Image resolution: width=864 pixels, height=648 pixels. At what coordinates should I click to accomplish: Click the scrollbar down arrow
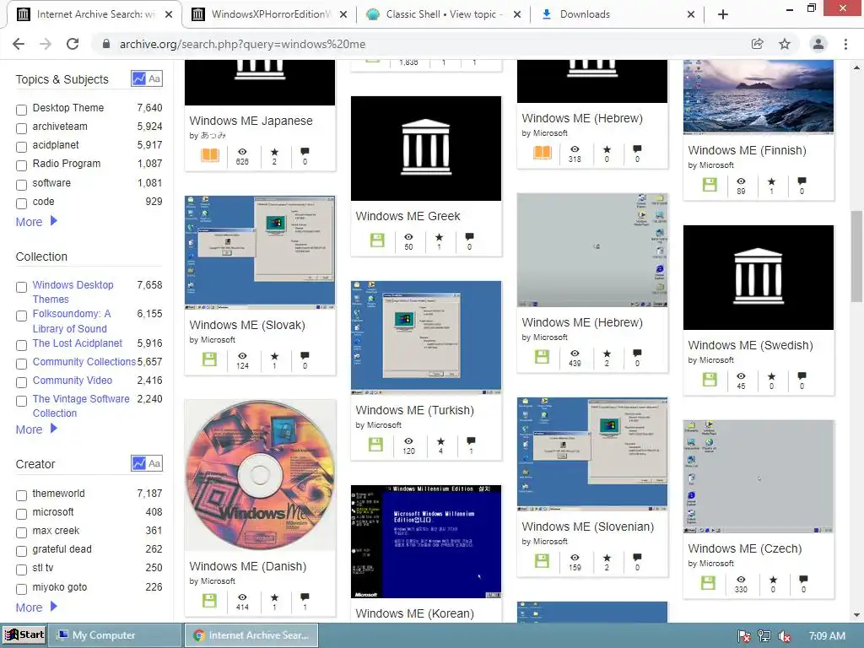[856, 615]
